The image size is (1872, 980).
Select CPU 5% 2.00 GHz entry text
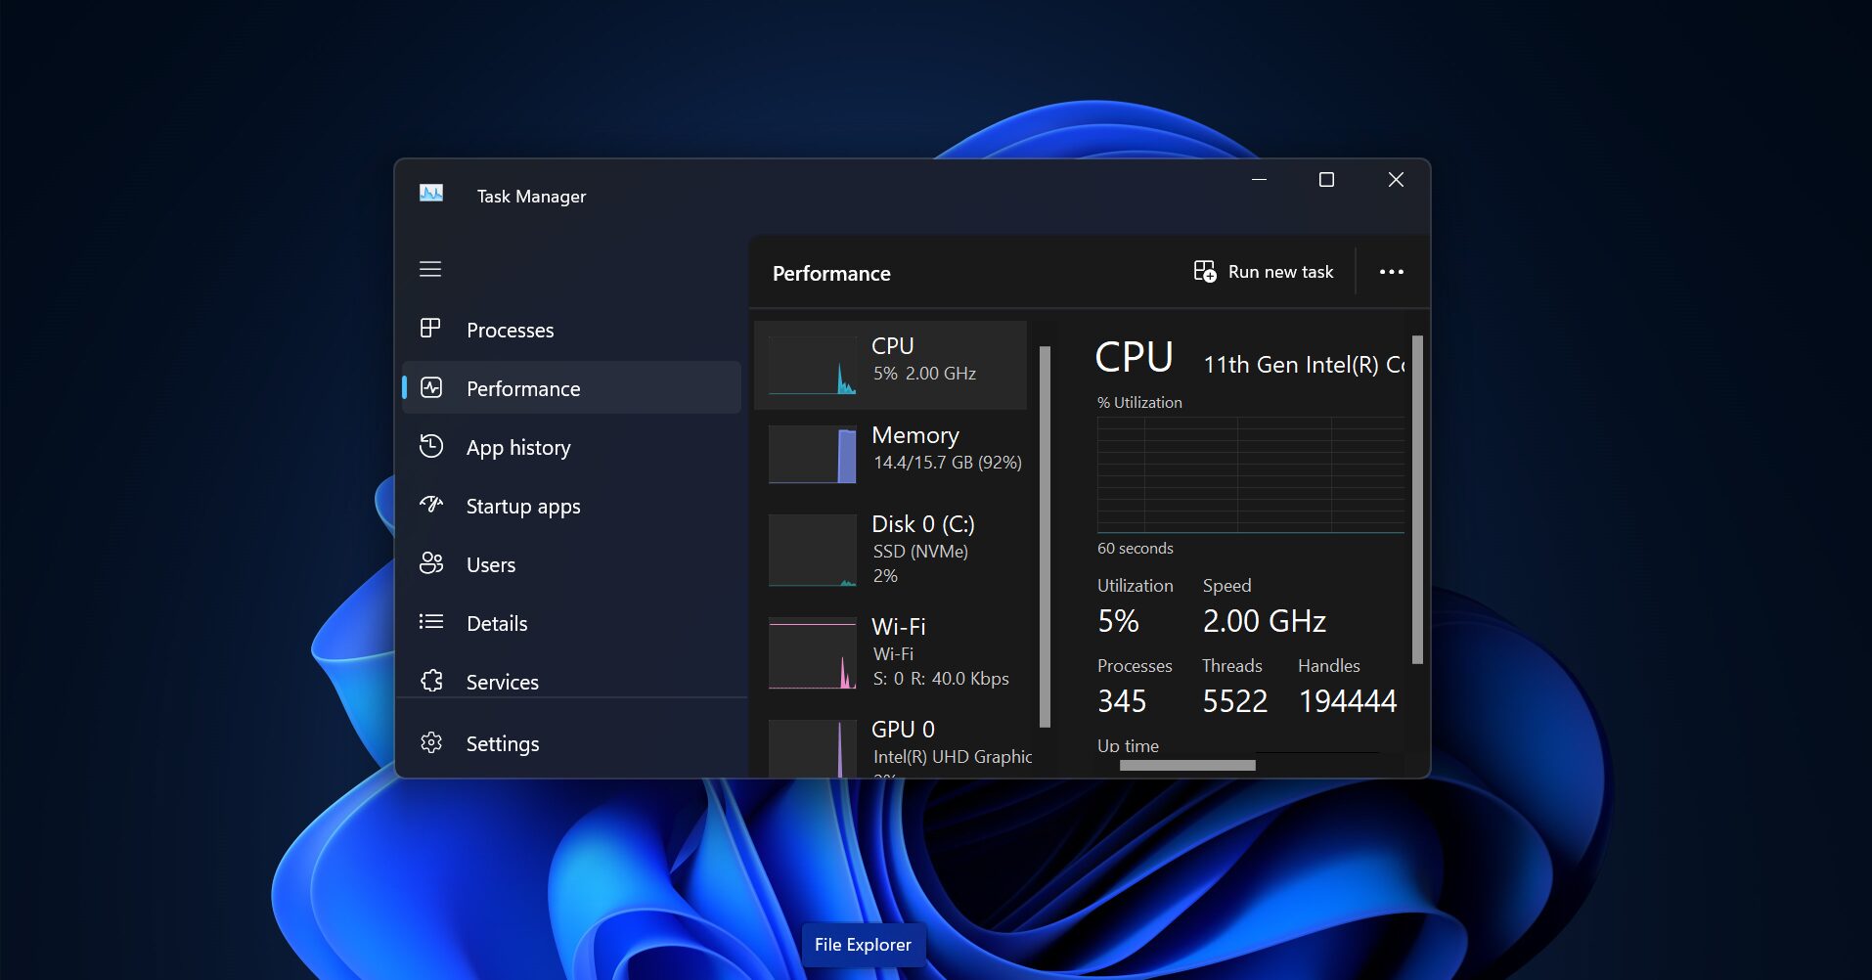(x=923, y=359)
